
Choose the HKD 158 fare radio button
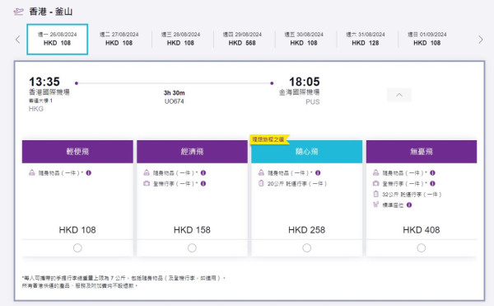pos(192,248)
